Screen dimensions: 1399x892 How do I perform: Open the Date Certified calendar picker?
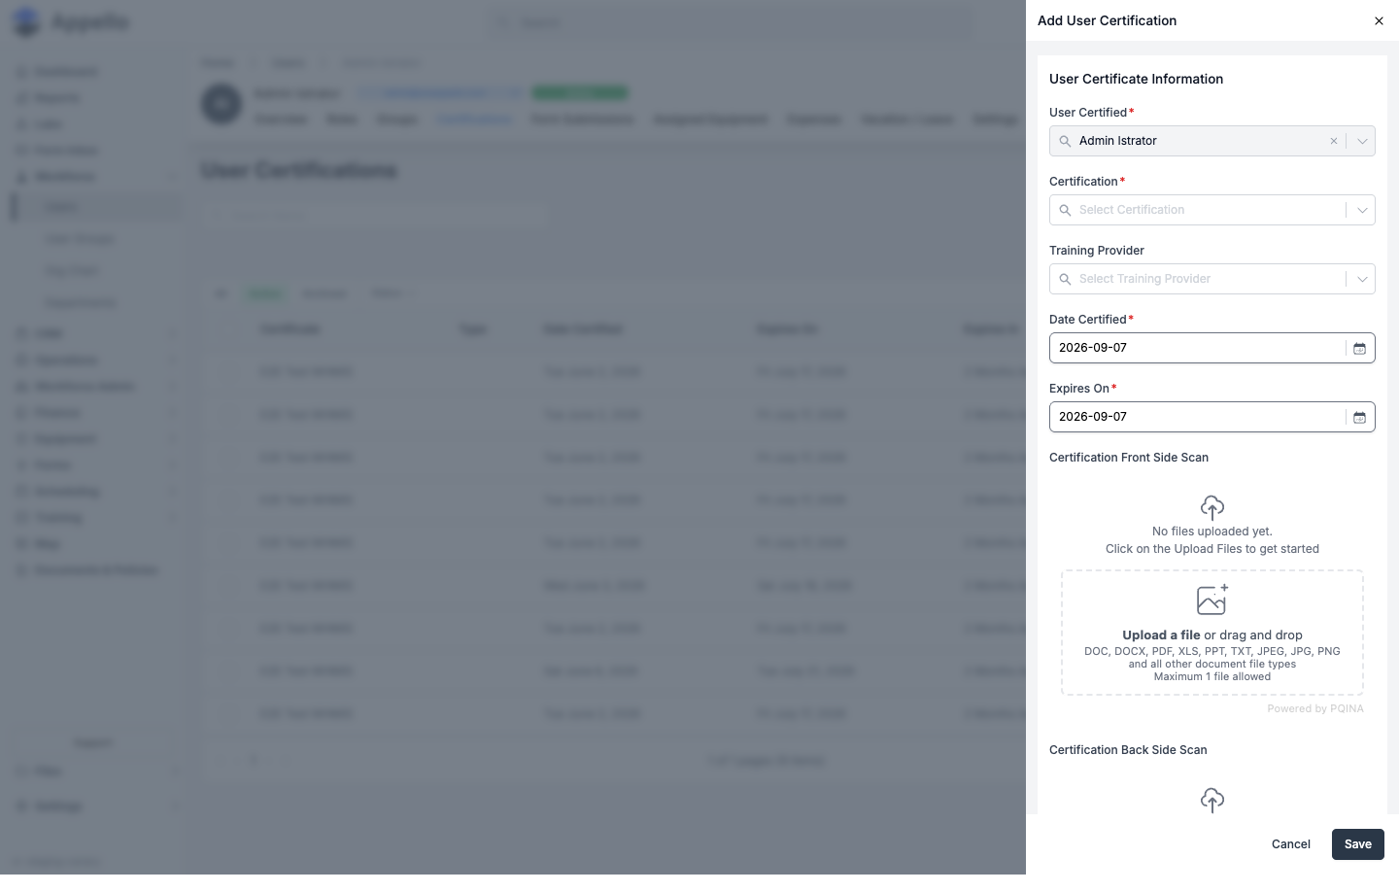tap(1360, 348)
